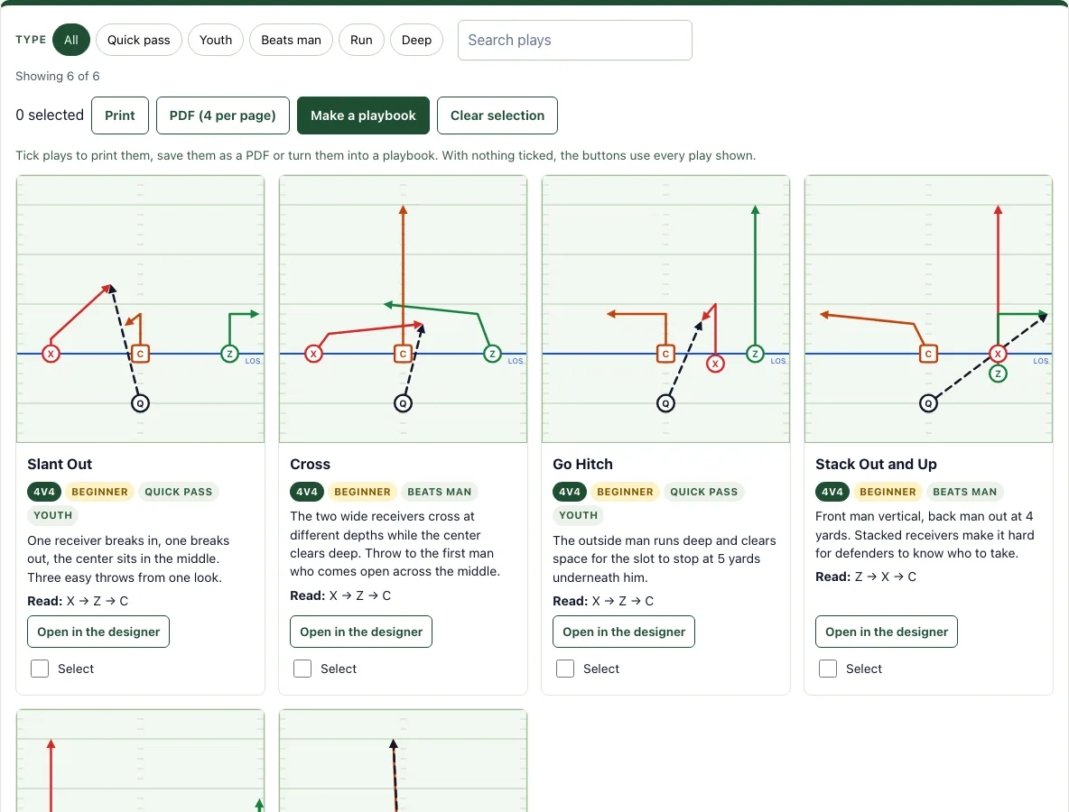1069x812 pixels.
Task: Clear the current play selection
Action: tap(497, 115)
